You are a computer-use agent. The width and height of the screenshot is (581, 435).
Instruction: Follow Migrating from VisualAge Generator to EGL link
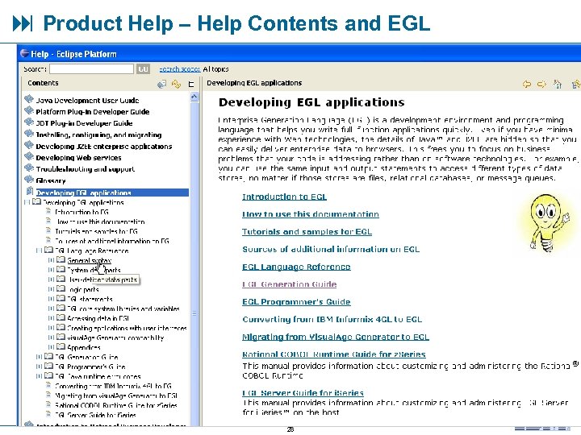point(336,337)
